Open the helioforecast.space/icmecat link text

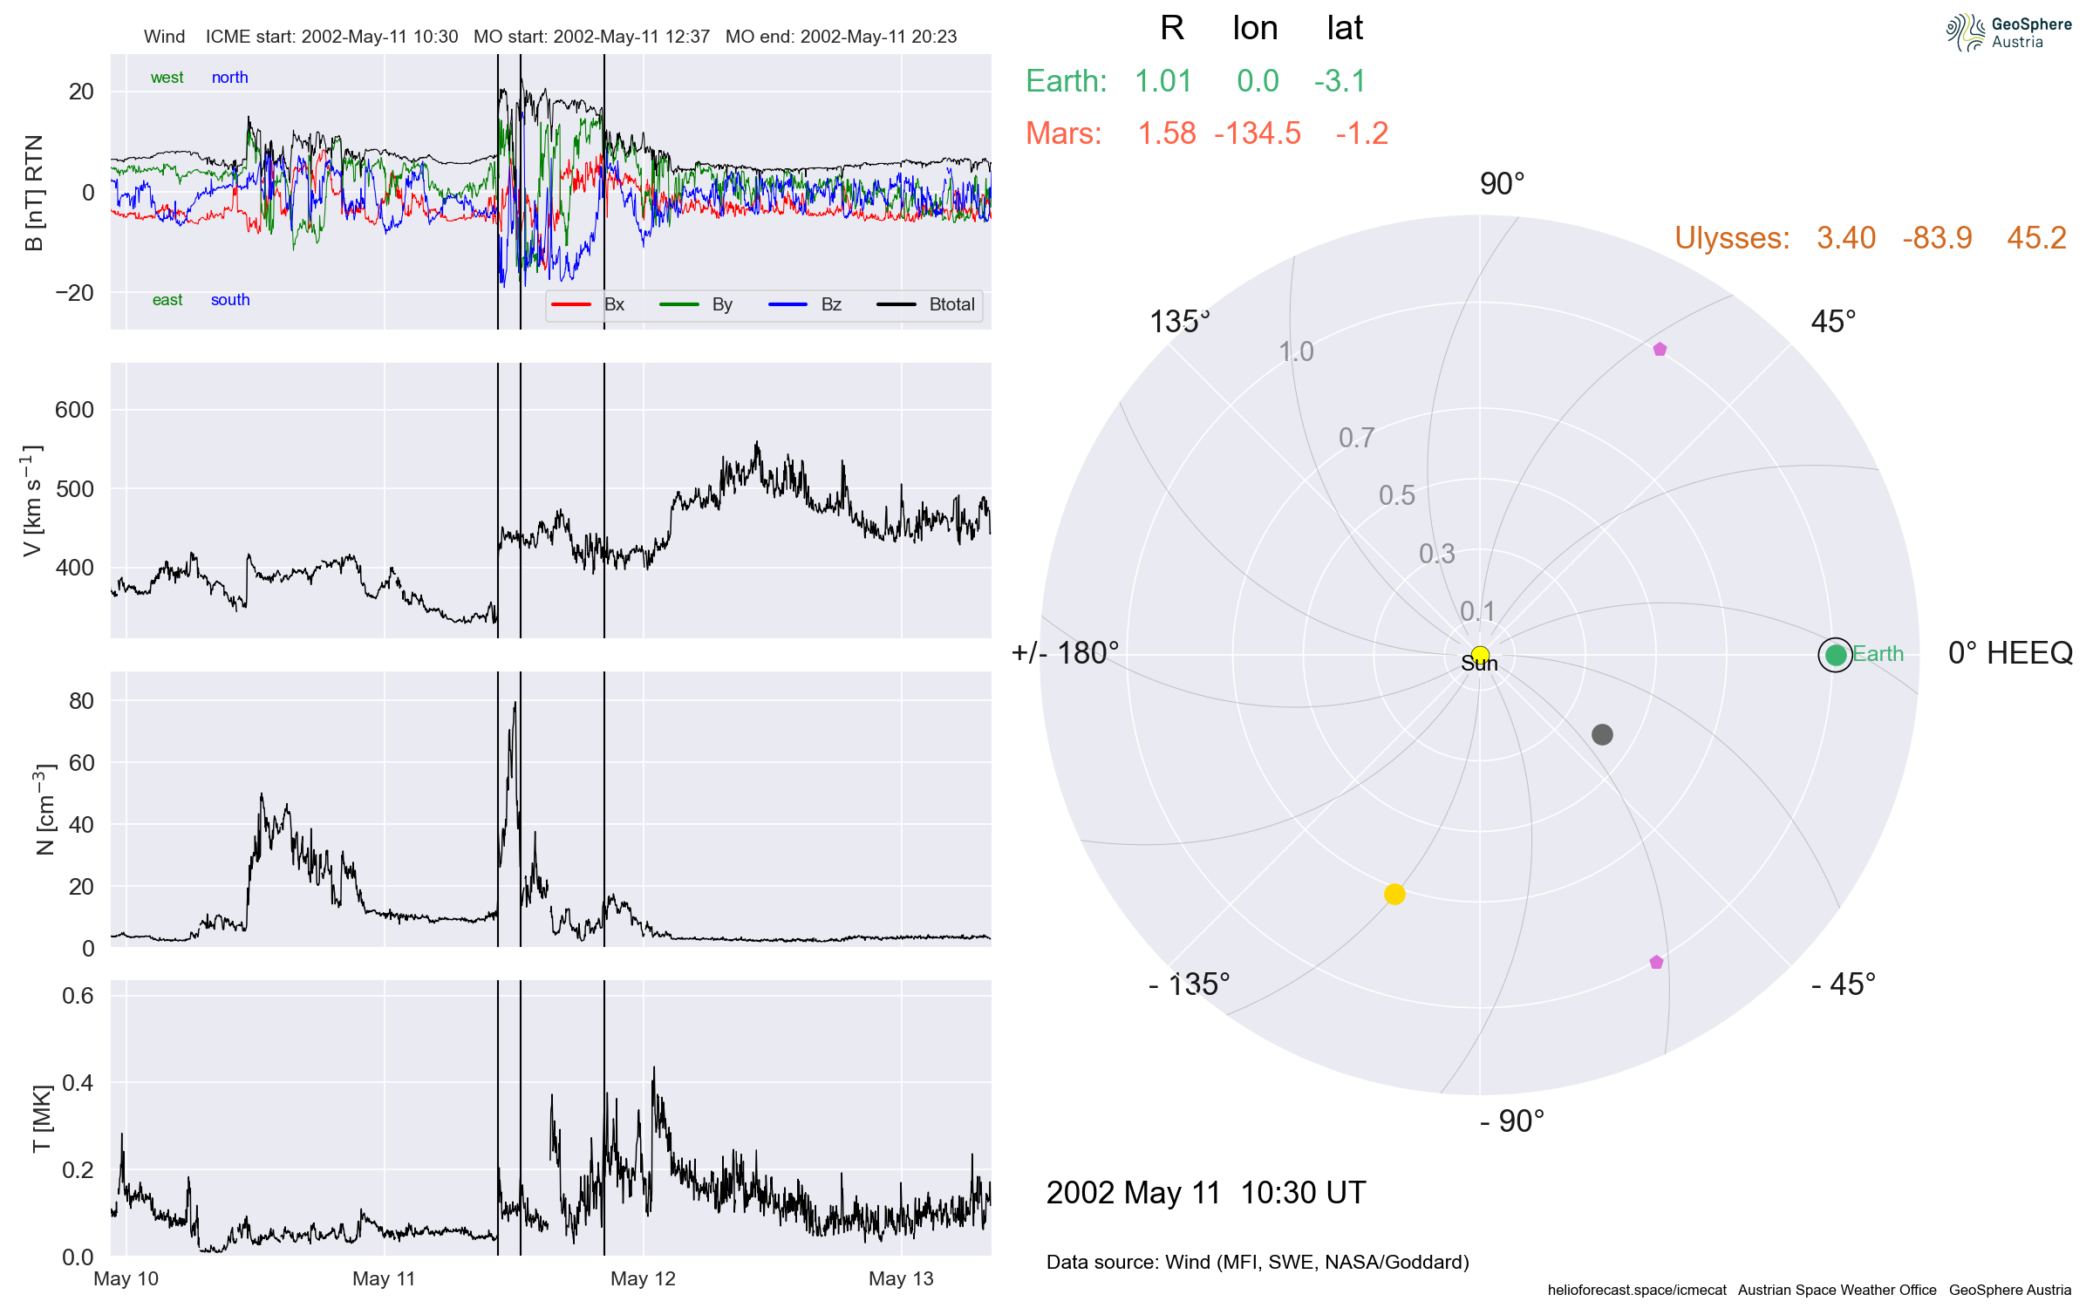point(1637,1290)
